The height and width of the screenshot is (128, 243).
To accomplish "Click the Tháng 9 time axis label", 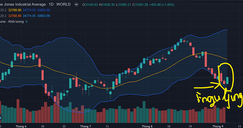I will tap(218, 127).
